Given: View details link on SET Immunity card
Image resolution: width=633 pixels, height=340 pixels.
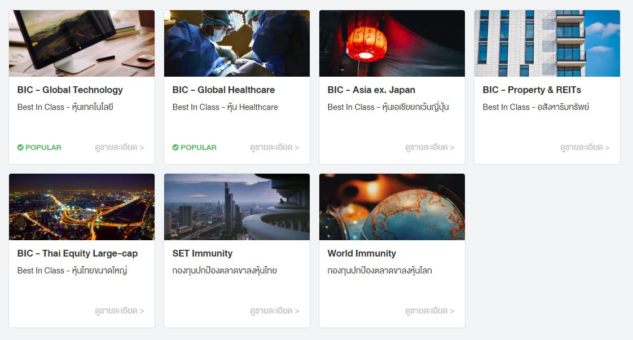Looking at the screenshot, I should coord(275,311).
